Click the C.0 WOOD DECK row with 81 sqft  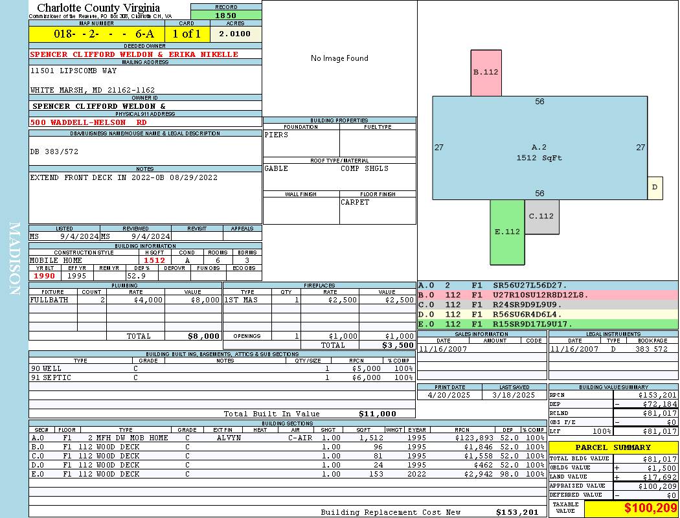288,456
